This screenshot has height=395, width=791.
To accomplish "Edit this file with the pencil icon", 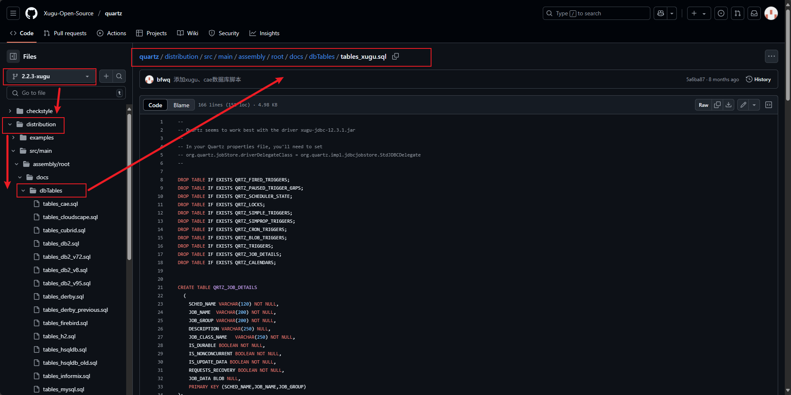I will (x=743, y=105).
